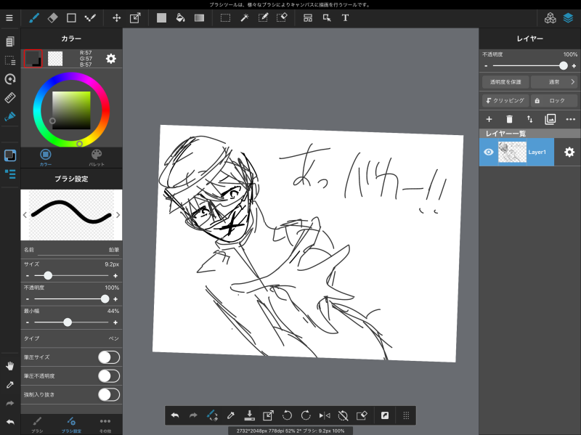Select the Transform tool in top toolbar
This screenshot has height=435, width=581.
135,17
